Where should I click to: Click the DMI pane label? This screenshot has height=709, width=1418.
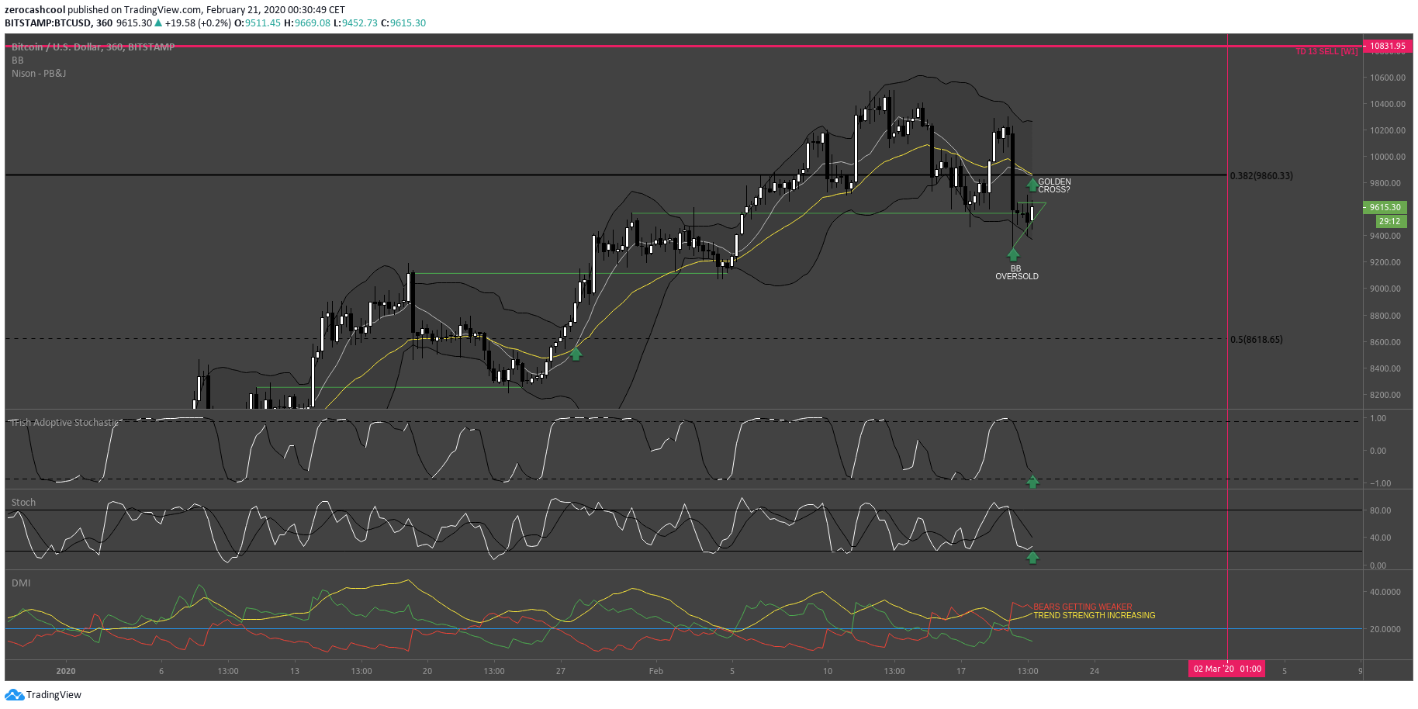point(21,583)
